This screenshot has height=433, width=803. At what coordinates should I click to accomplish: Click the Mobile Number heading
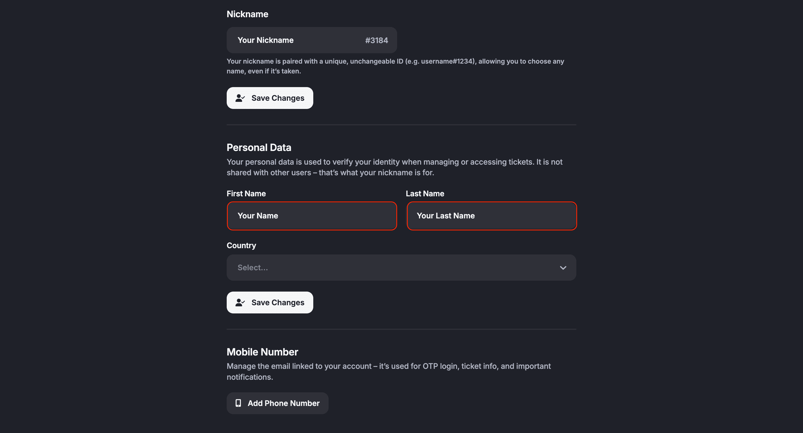[x=262, y=352]
